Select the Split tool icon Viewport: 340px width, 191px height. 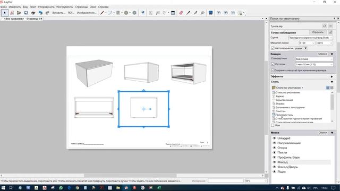pyautogui.click(x=195, y=13)
